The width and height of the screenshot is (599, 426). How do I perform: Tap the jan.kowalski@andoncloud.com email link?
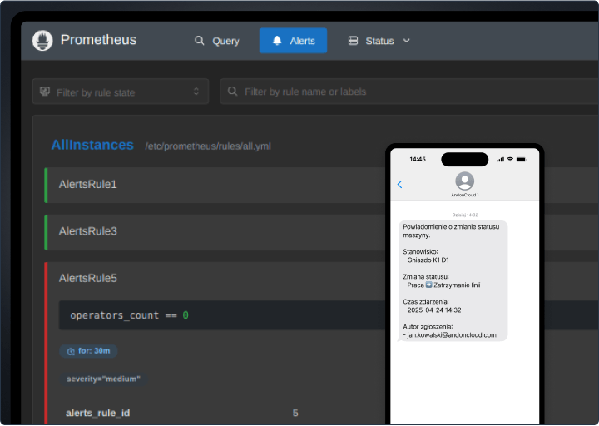coord(451,335)
